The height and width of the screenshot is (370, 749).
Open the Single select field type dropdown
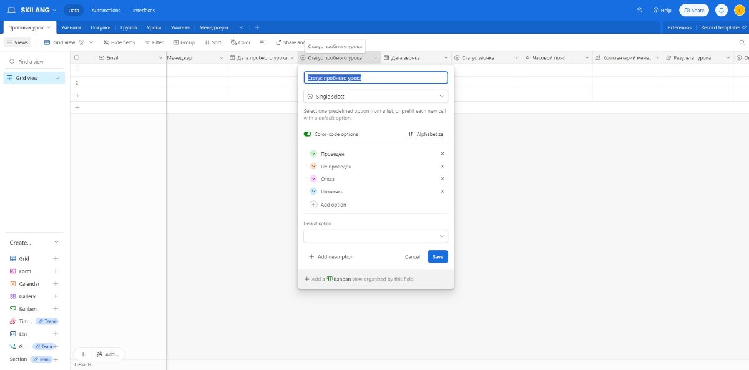tap(376, 97)
